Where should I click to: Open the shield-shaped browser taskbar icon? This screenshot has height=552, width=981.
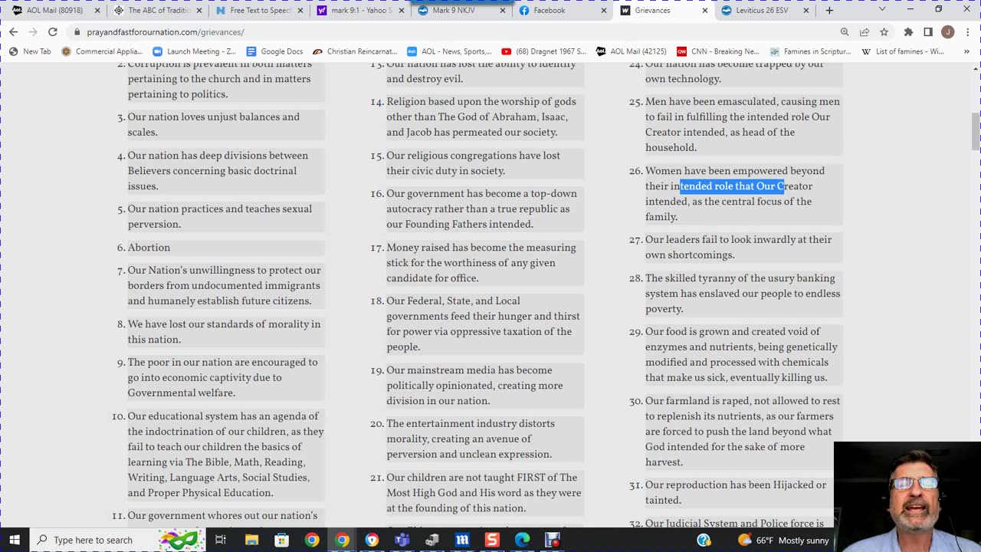pyautogui.click(x=372, y=540)
